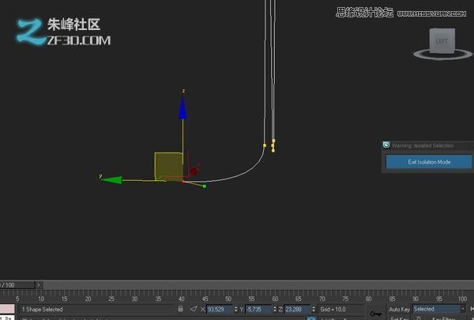Click the X coordinate spinner arrows
The height and width of the screenshot is (320, 474).
(235, 309)
